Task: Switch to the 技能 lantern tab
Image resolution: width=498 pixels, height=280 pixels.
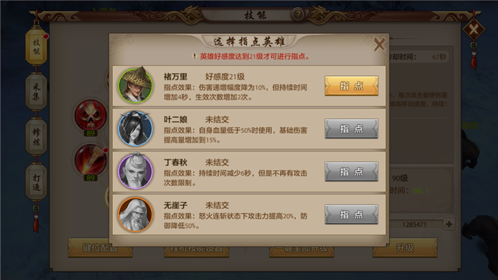Action: coord(36,47)
